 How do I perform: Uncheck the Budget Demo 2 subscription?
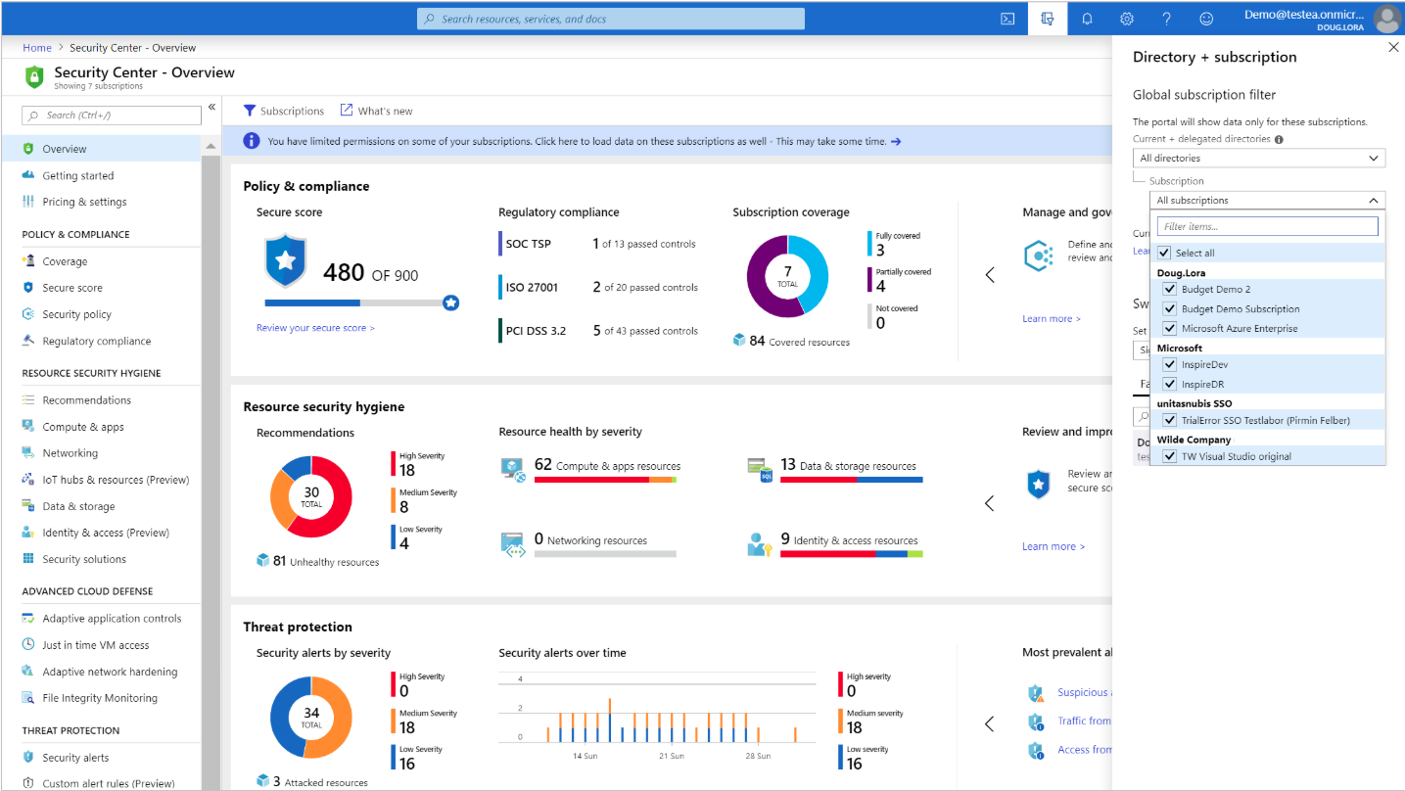tap(1170, 290)
